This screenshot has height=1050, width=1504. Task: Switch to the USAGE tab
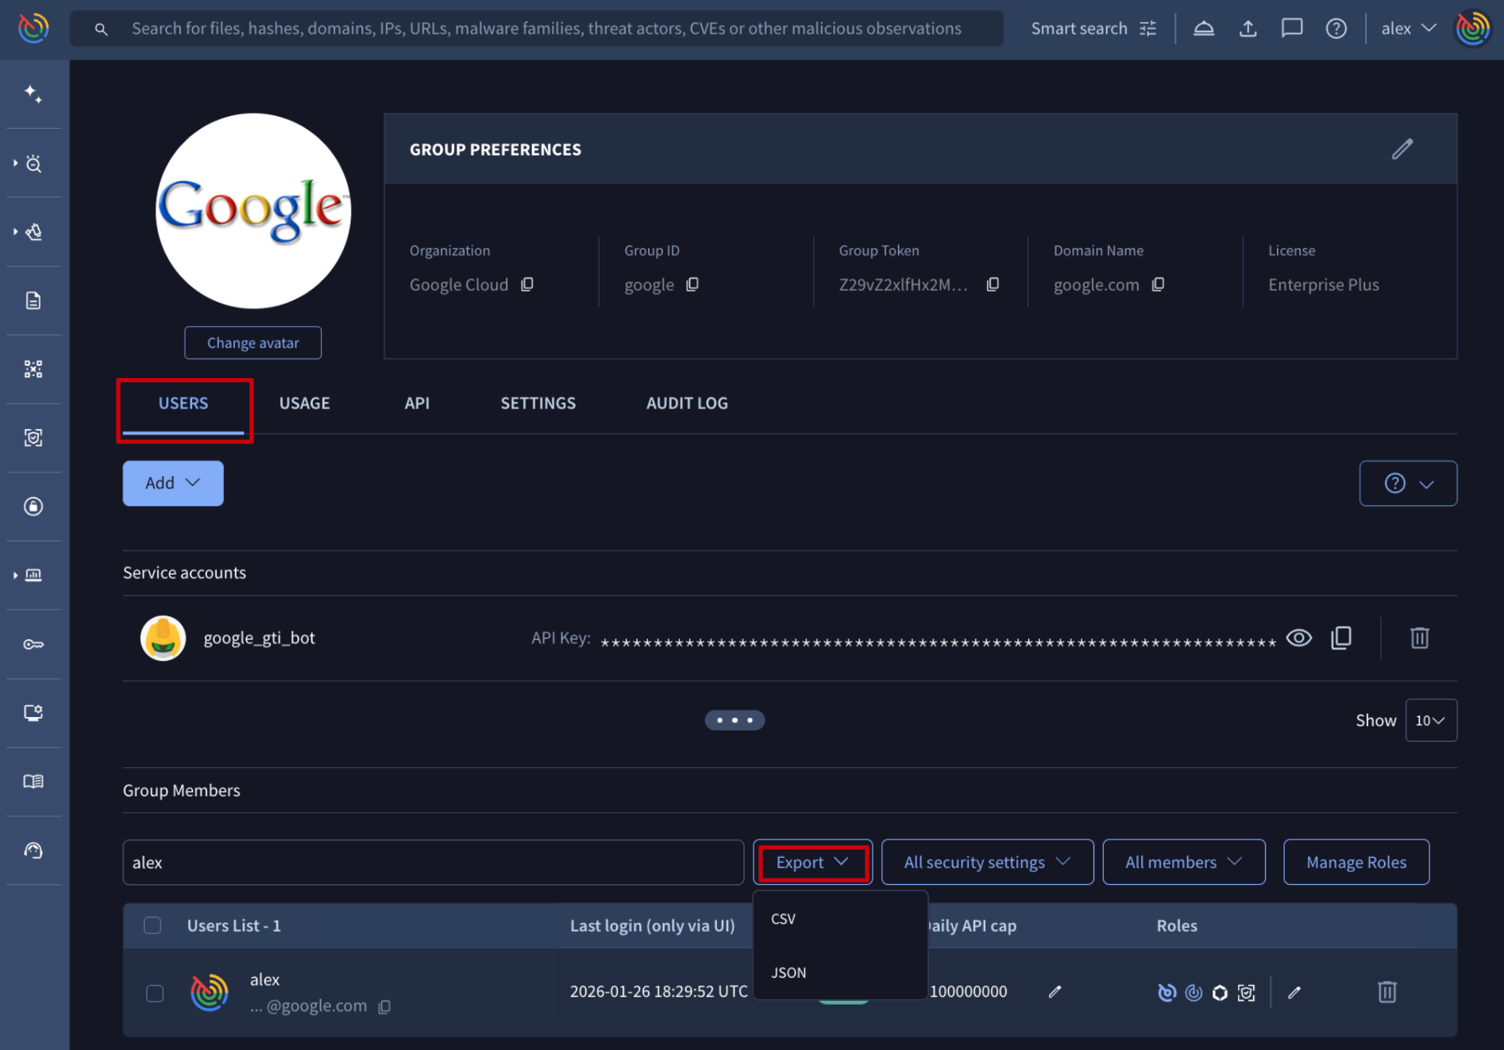305,403
